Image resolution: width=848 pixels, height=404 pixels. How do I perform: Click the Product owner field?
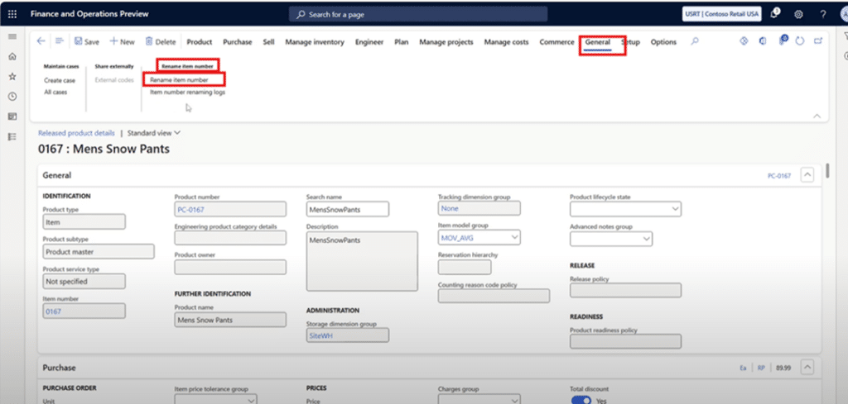(230, 267)
